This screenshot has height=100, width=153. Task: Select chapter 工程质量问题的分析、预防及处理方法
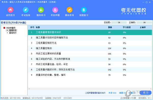(x=90, y=70)
